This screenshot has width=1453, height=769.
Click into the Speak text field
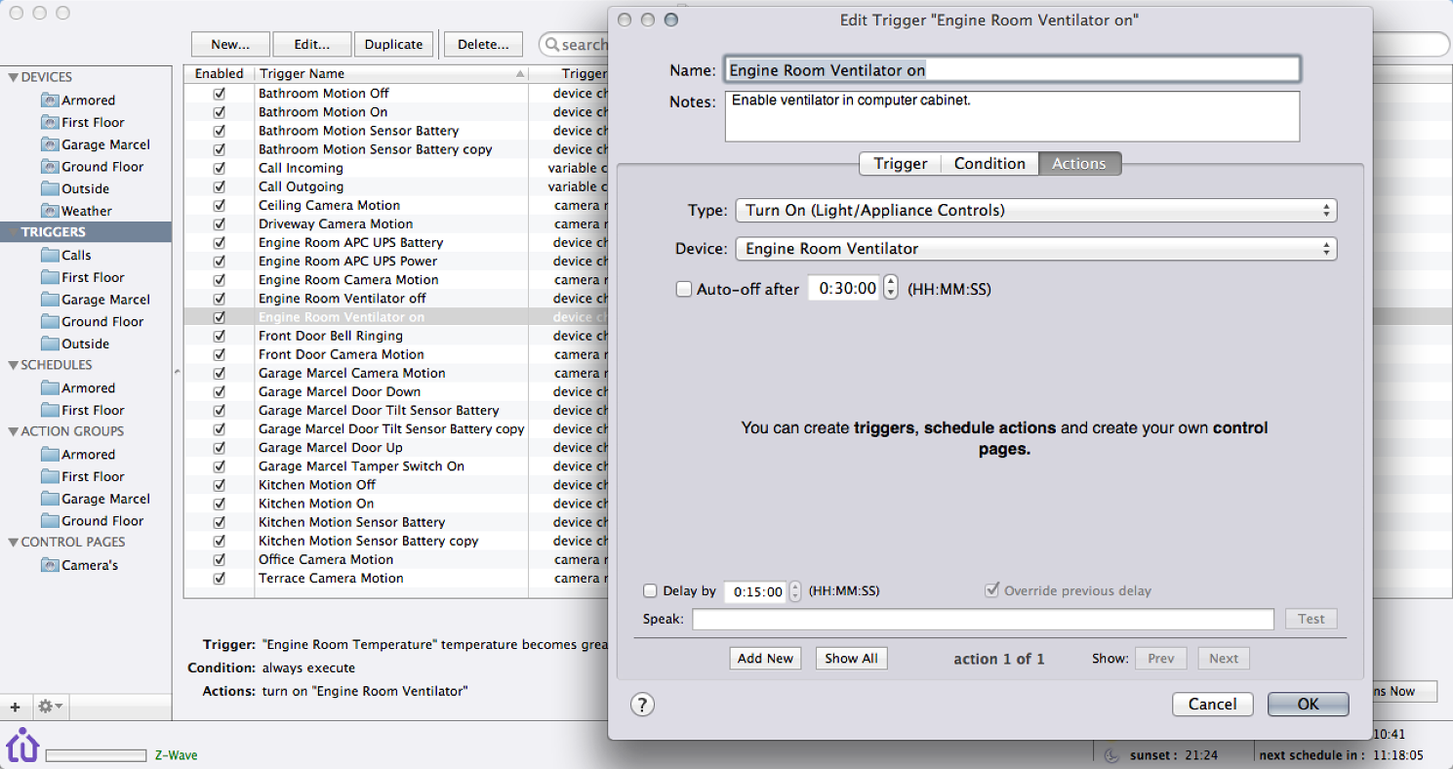pyautogui.click(x=983, y=619)
